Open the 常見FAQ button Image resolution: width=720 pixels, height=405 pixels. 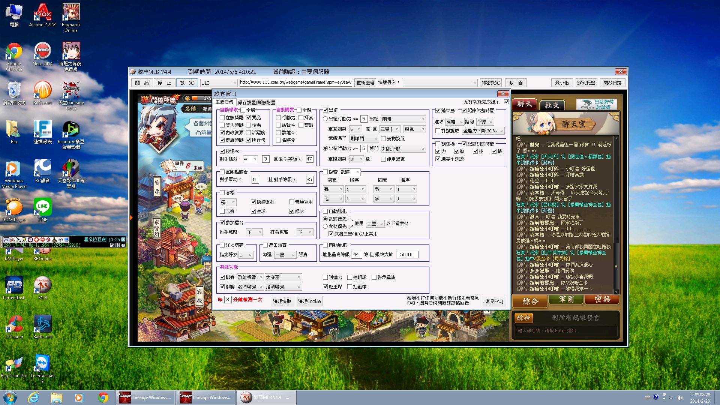coord(494,301)
